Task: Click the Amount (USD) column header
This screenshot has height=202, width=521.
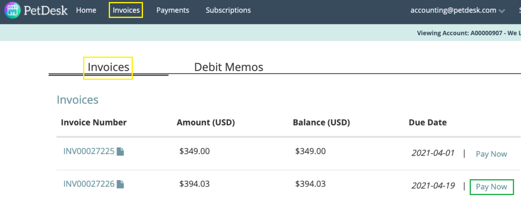Action: tap(206, 123)
